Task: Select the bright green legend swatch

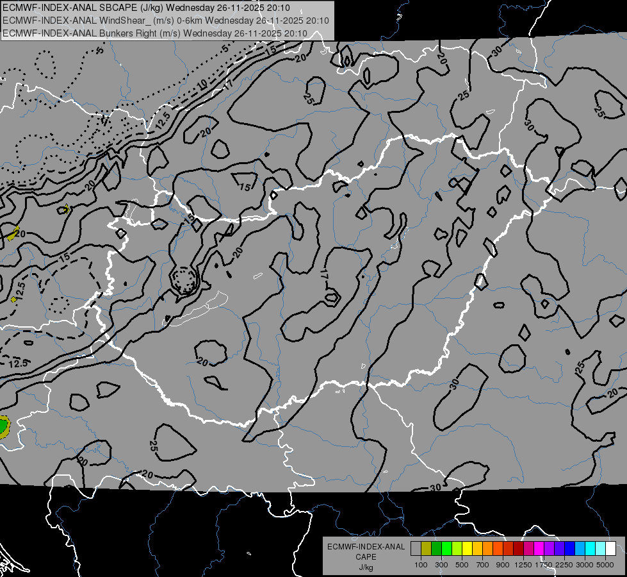Action: click(x=446, y=549)
